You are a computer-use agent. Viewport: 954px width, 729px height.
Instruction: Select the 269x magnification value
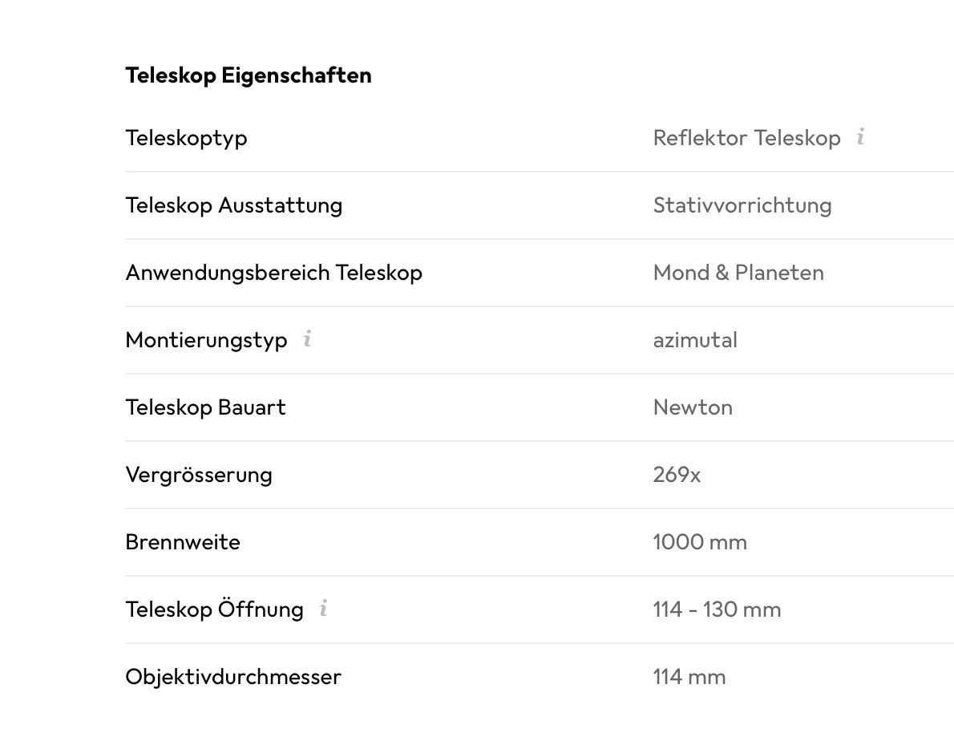[677, 475]
